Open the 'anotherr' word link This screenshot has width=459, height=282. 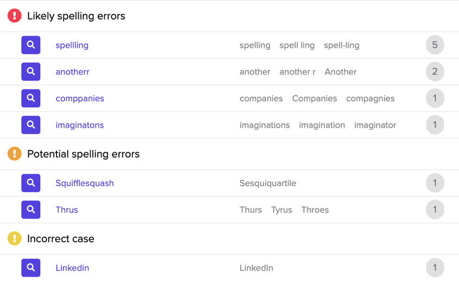coord(72,72)
